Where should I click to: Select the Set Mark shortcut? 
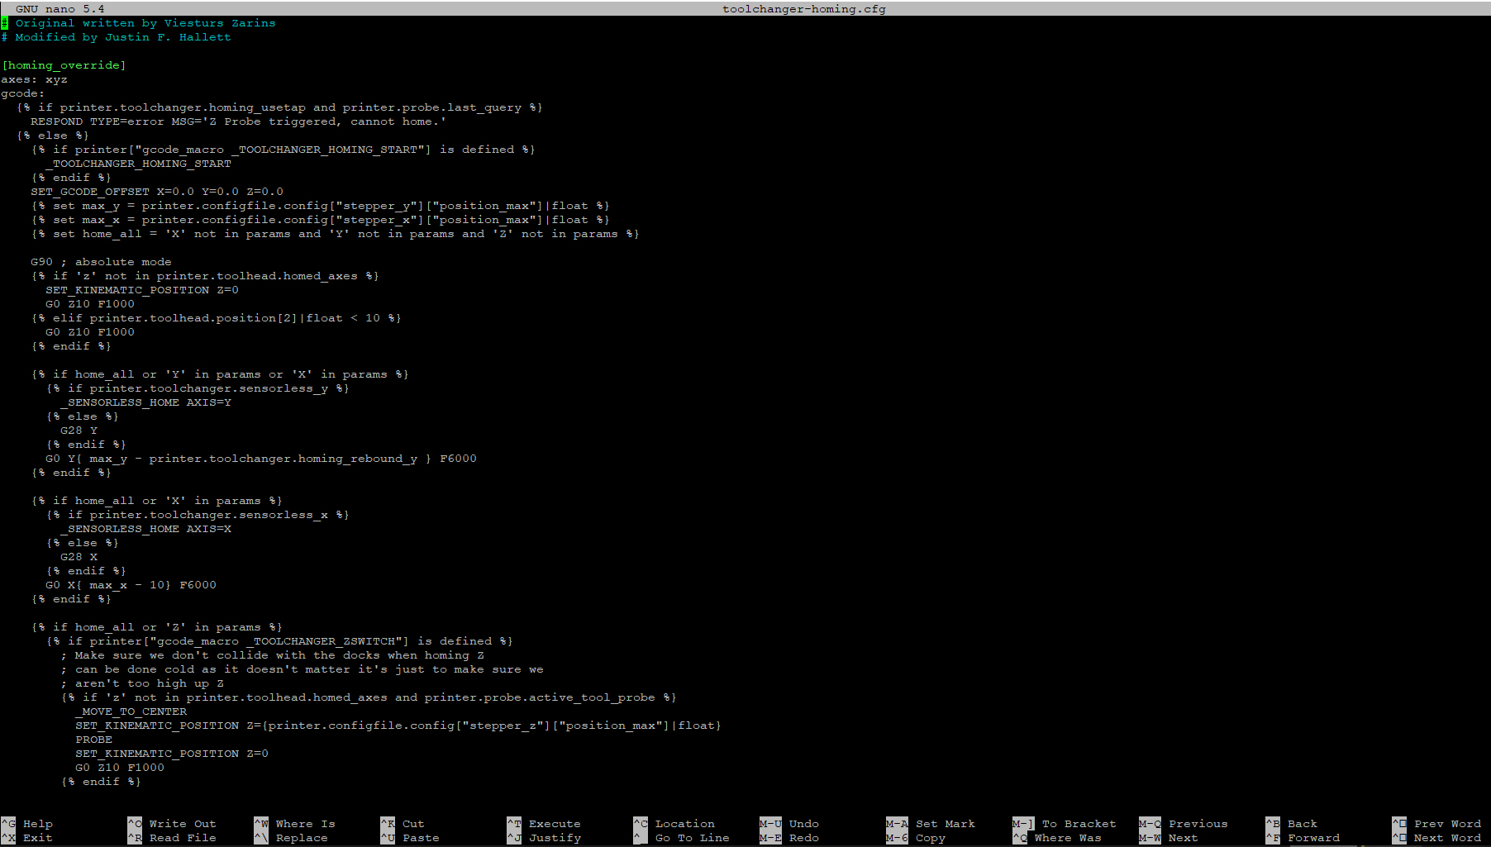945,824
